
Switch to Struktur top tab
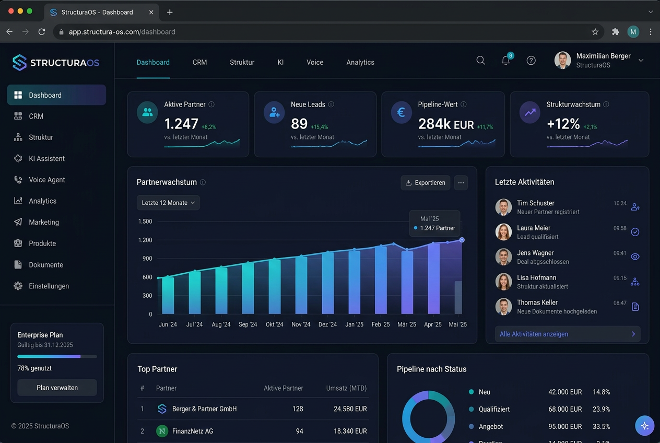click(242, 62)
